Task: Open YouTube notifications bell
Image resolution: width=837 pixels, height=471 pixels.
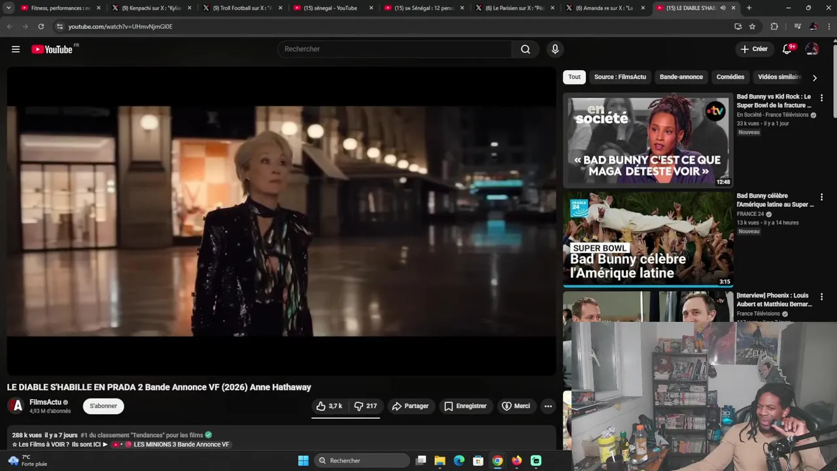Action: [787, 49]
